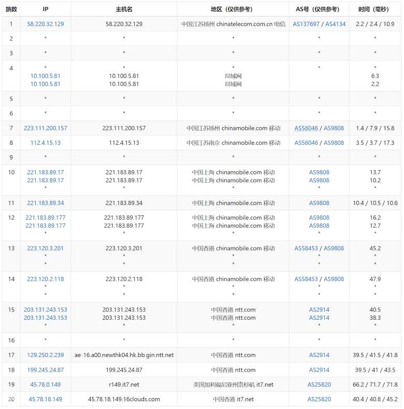Click AS4134 link in first row
This screenshot has height=409, width=404.
[x=335, y=24]
